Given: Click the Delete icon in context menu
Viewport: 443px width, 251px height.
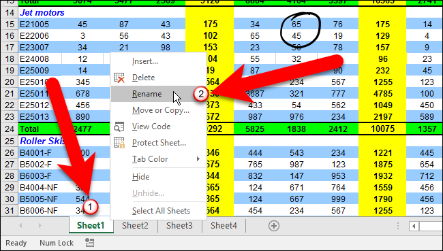Looking at the screenshot, I should (119, 78).
